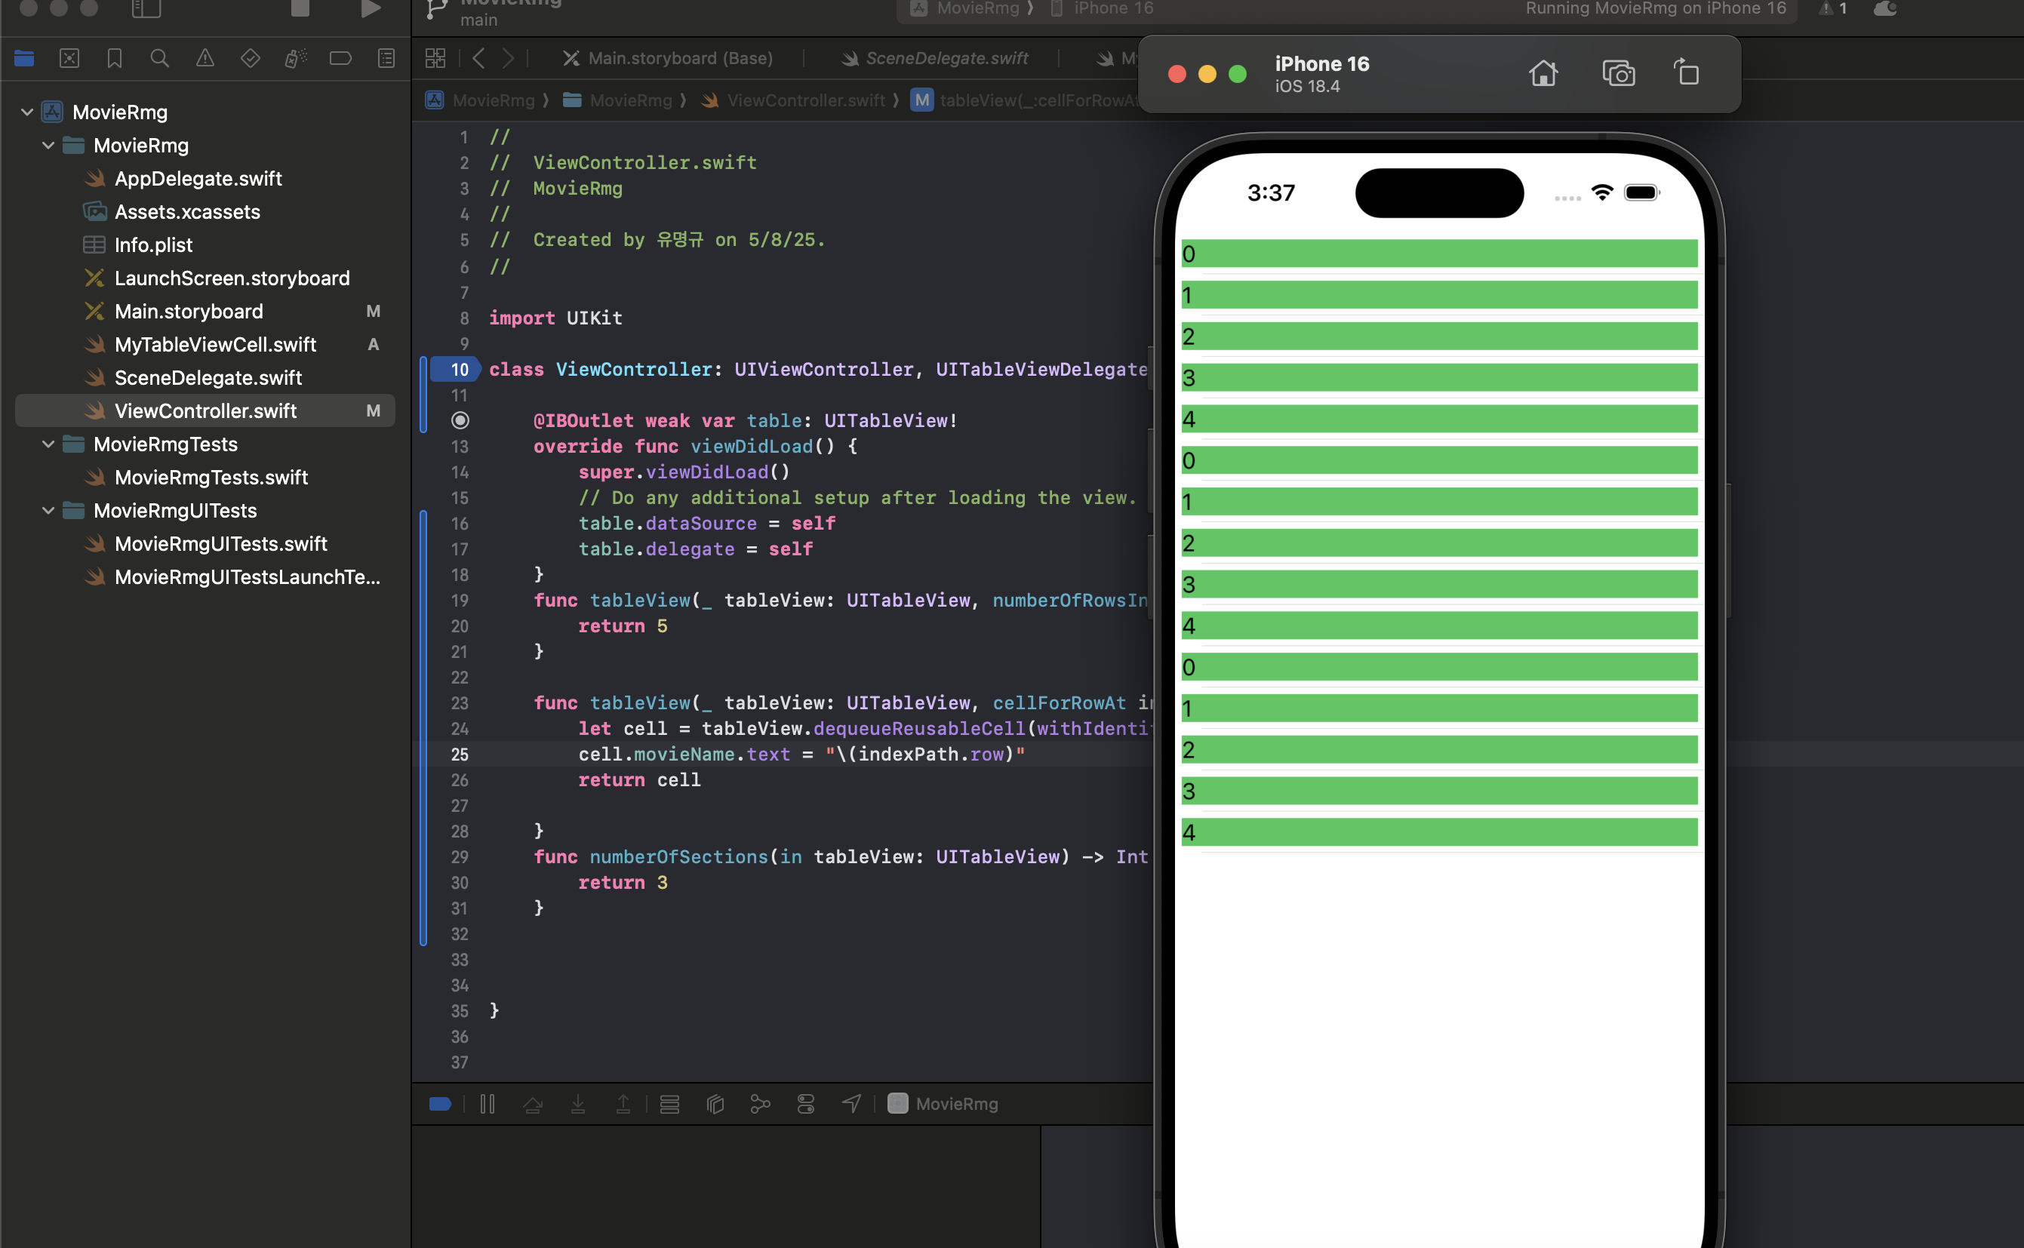Open the Issue navigator warning icon
The width and height of the screenshot is (2024, 1248).
pos(205,59)
